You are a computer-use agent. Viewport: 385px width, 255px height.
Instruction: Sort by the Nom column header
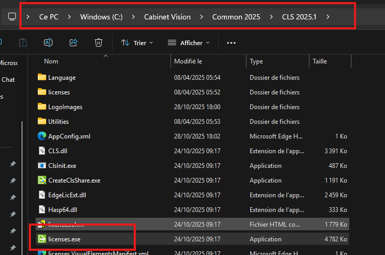point(51,61)
